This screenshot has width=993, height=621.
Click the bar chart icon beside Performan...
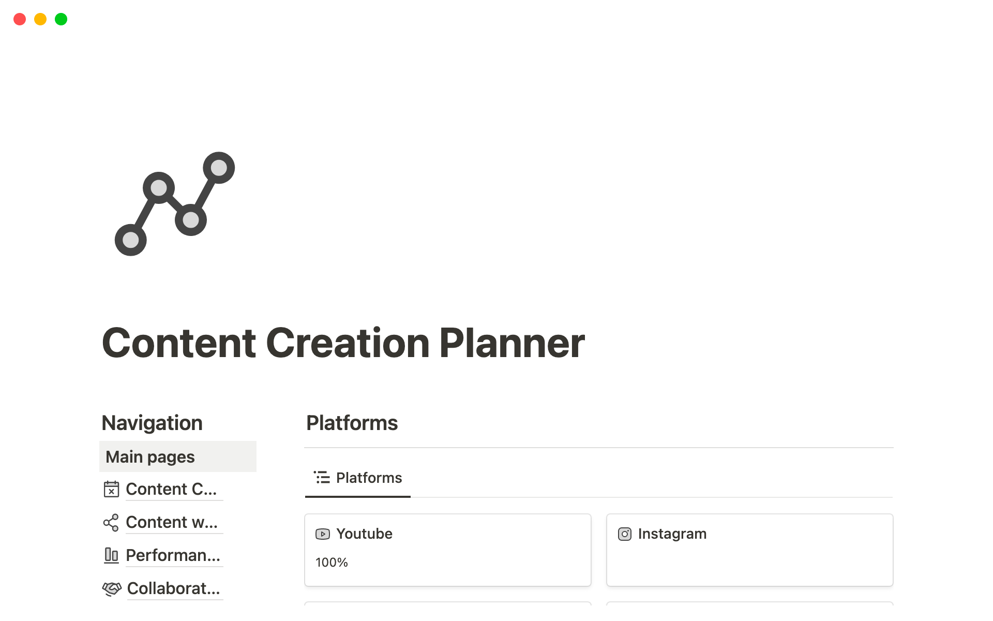click(x=111, y=555)
